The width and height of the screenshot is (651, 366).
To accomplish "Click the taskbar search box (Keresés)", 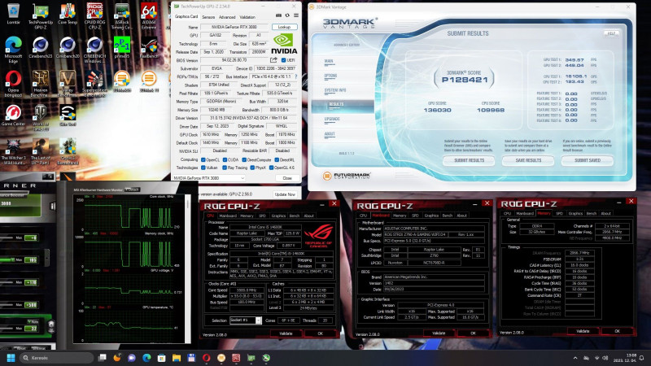I will tap(57, 358).
